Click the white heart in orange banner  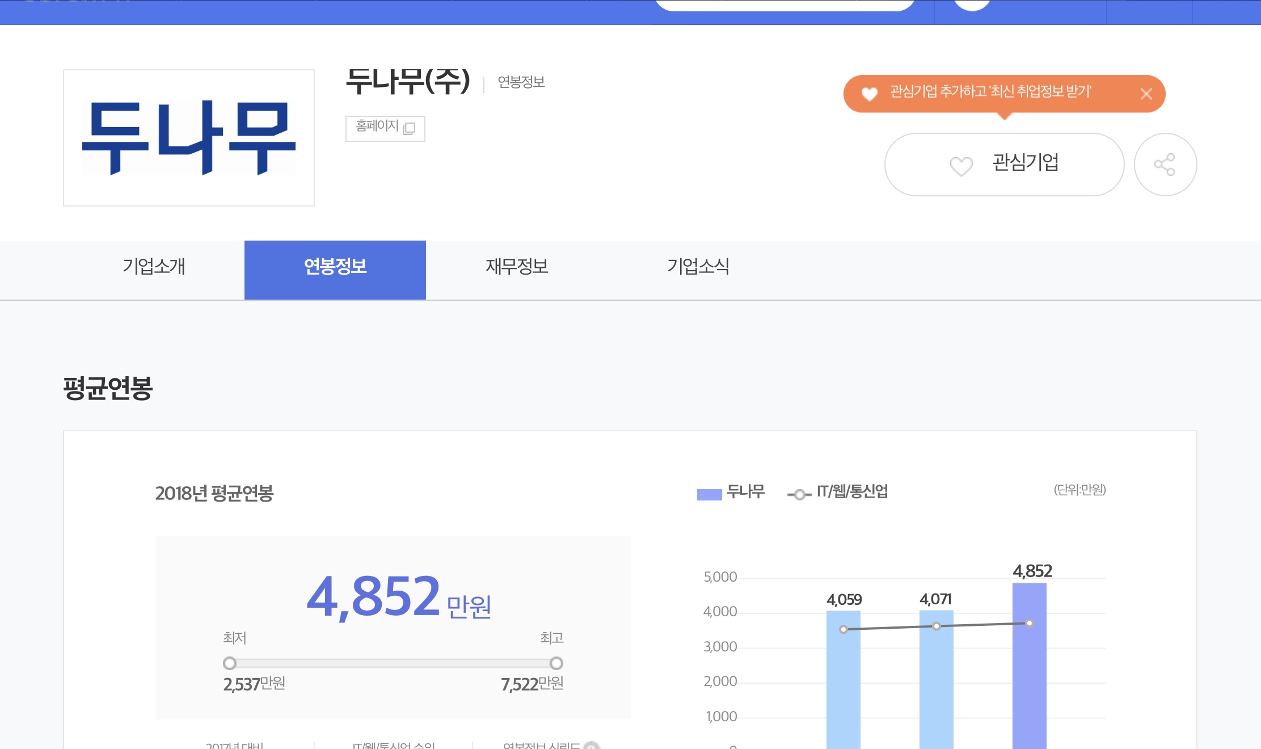[869, 94]
